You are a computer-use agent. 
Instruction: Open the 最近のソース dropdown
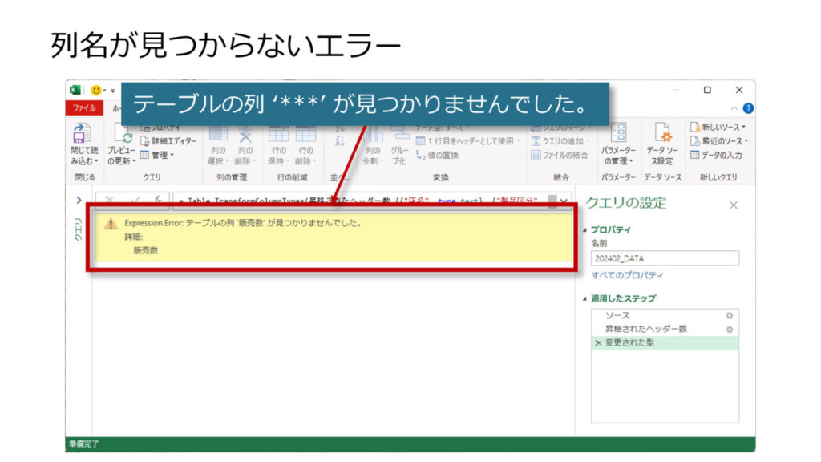(x=718, y=141)
